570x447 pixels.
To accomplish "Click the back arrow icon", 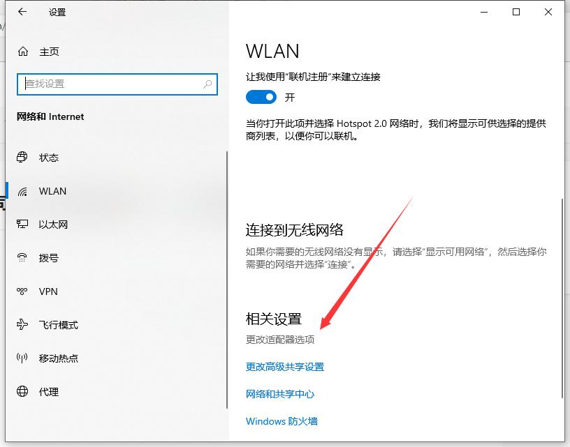I will (22, 12).
